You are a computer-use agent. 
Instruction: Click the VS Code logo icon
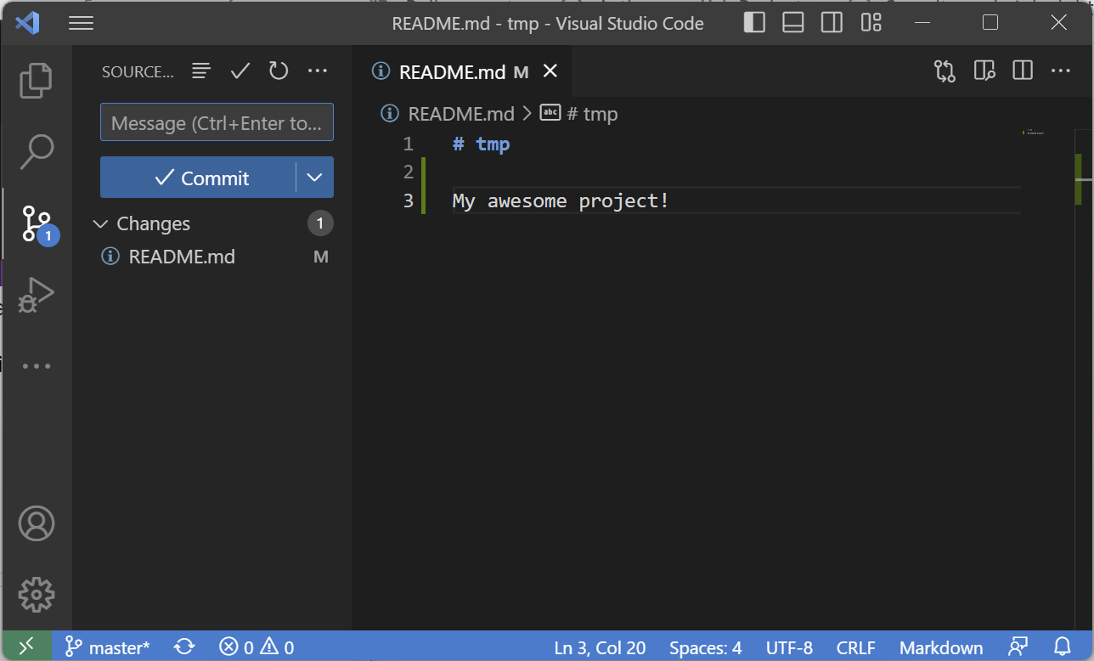27,23
